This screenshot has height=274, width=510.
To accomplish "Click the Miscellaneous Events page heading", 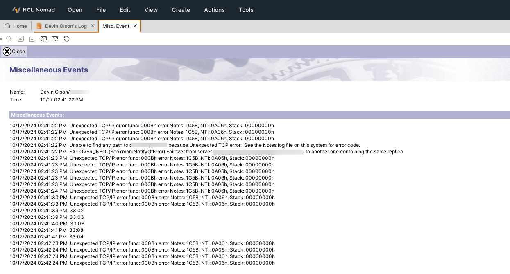I will click(49, 70).
